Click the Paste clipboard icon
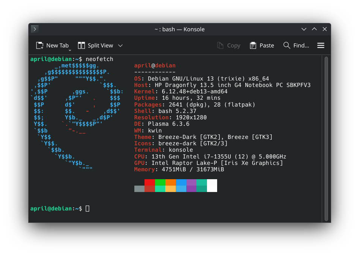 (x=253, y=45)
